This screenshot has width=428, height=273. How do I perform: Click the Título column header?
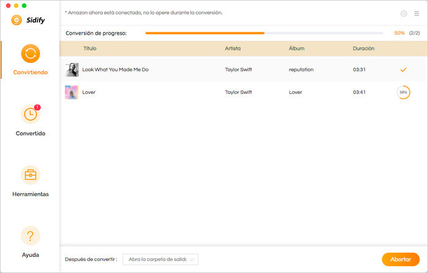90,48
